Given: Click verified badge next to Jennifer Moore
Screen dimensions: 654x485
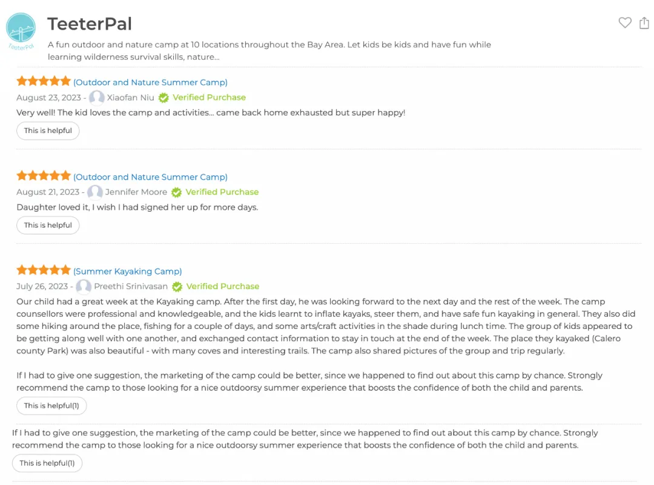Looking at the screenshot, I should pos(177,192).
